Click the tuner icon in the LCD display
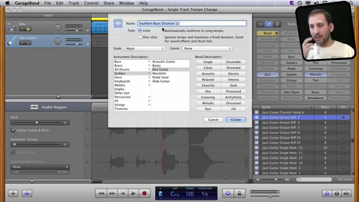359x202 pixels. click(x=160, y=193)
